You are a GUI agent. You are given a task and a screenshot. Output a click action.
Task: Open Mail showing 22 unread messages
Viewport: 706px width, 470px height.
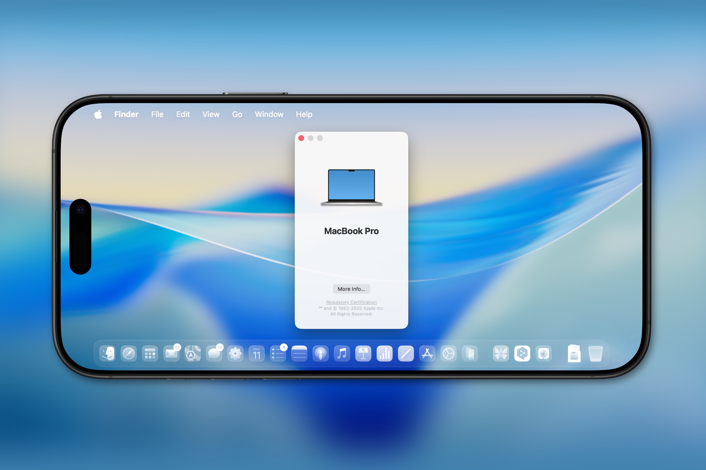[172, 354]
